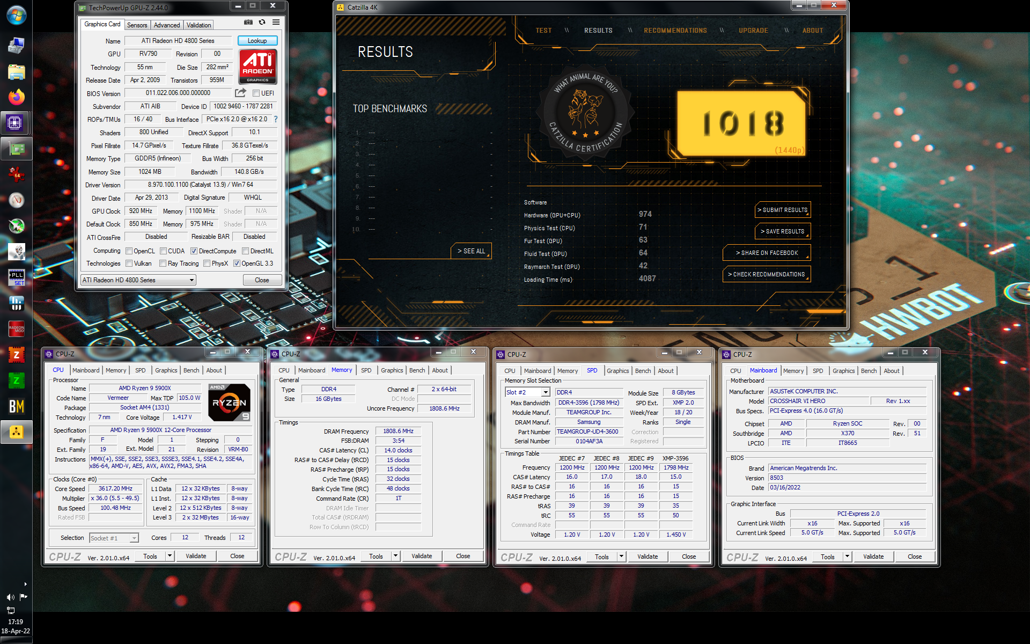Open the computer toolbox icon in the taskbar
Screen dimensions: 1030x644
point(17,45)
